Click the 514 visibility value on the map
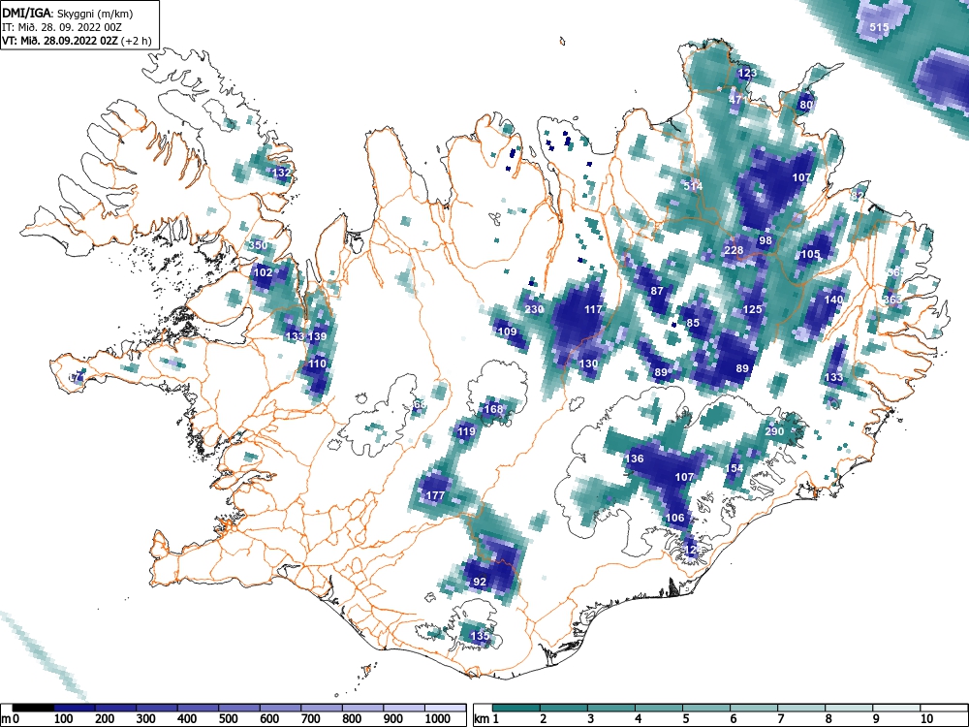The height and width of the screenshot is (727, 969). [694, 185]
